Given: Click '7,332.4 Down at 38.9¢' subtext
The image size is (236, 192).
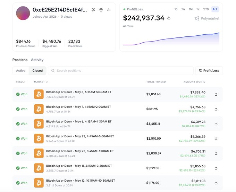Looking at the screenshot, I should pyautogui.click(x=60, y=97).
